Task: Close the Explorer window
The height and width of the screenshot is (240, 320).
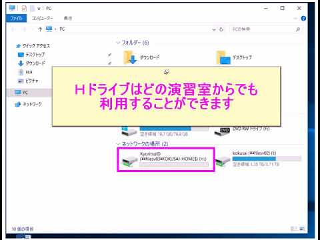Action: (x=299, y=8)
